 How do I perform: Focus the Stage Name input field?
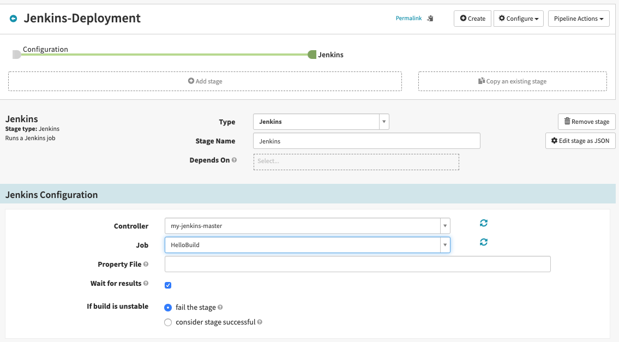tap(366, 141)
